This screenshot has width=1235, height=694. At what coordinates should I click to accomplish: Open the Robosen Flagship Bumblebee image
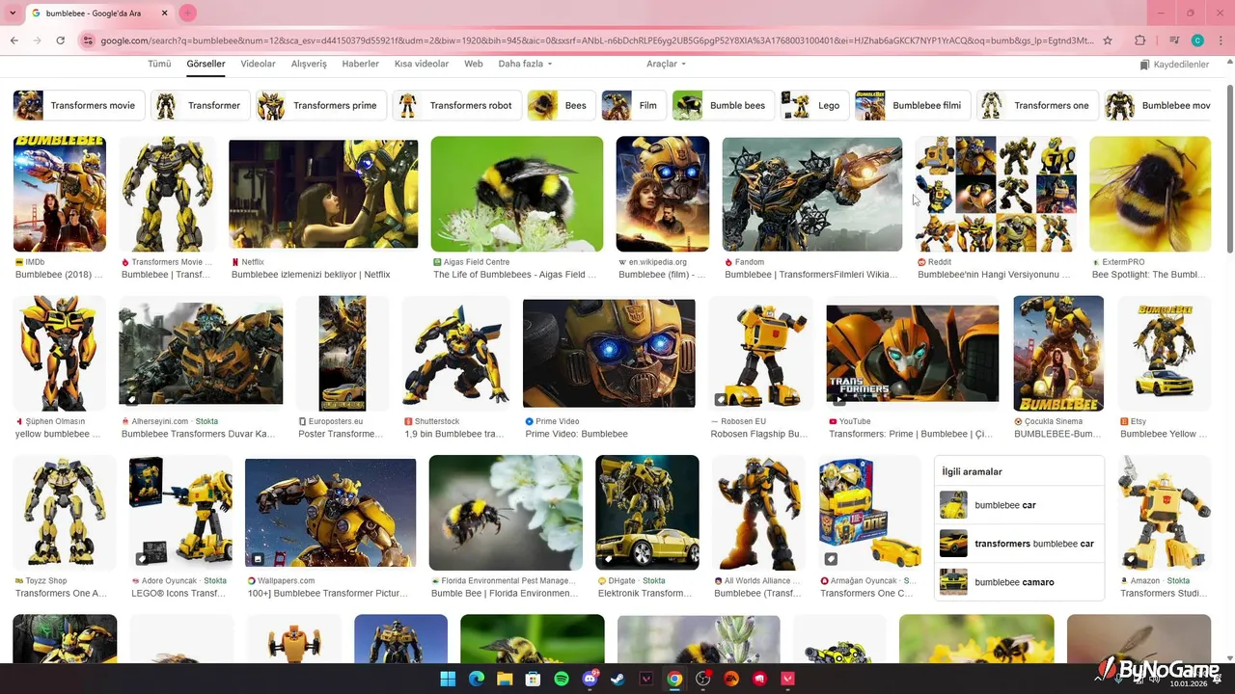point(761,354)
